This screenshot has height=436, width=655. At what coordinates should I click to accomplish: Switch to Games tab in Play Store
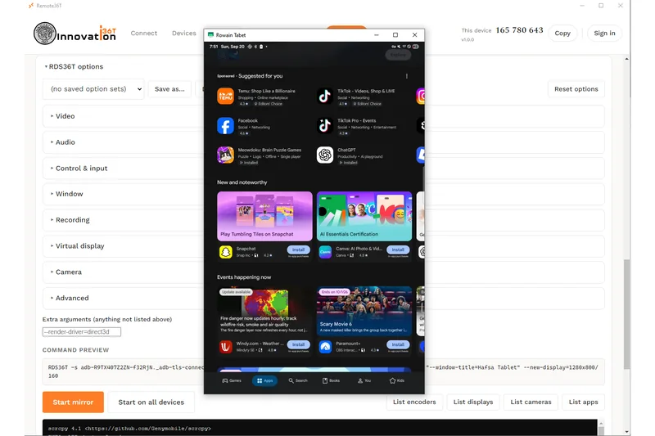(x=232, y=380)
